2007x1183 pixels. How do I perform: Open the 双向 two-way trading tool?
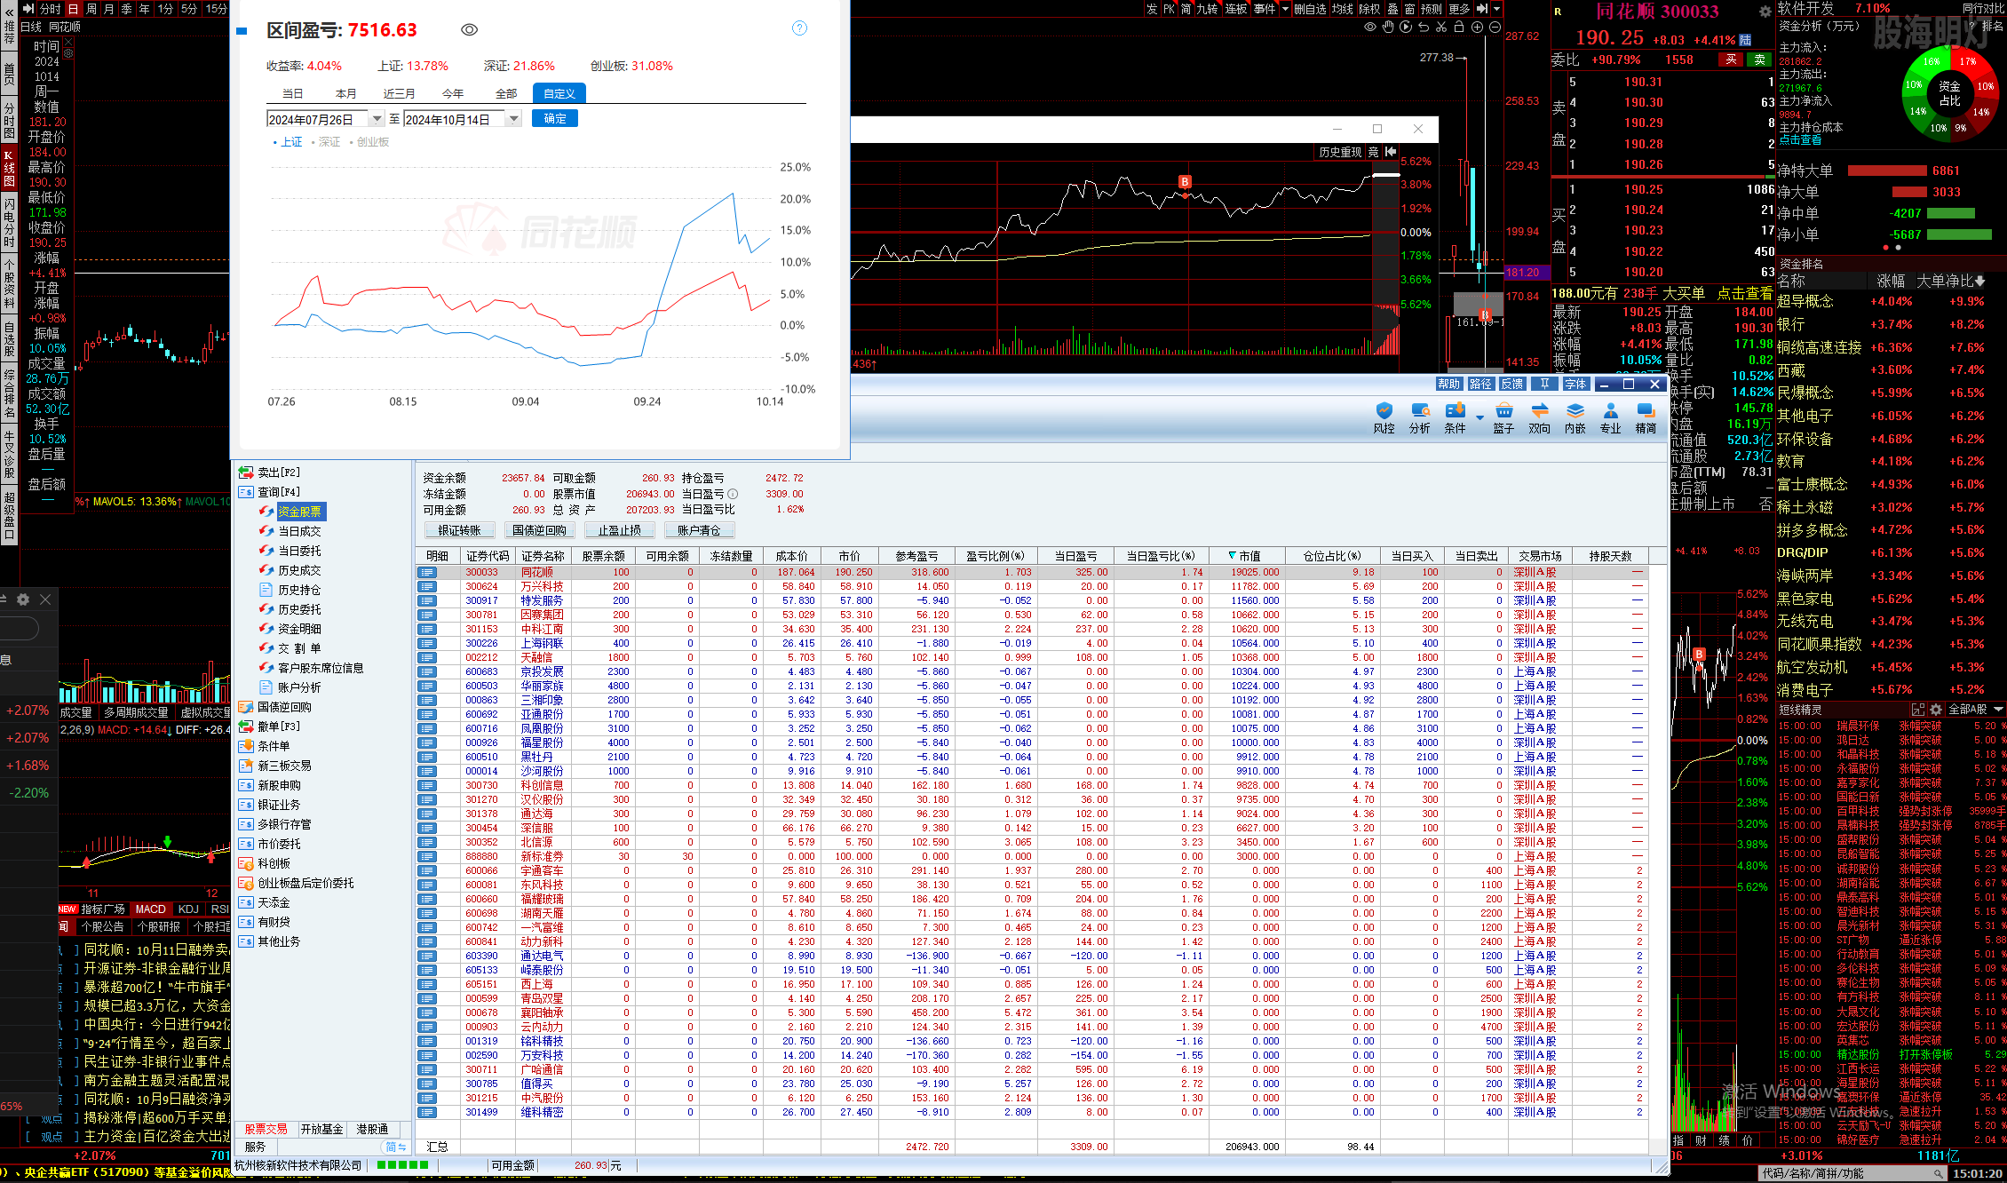tap(1539, 417)
